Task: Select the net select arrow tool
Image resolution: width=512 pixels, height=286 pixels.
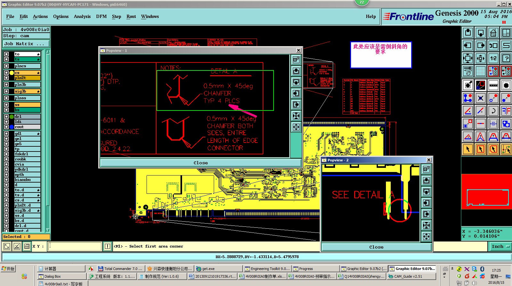Action: (x=506, y=149)
